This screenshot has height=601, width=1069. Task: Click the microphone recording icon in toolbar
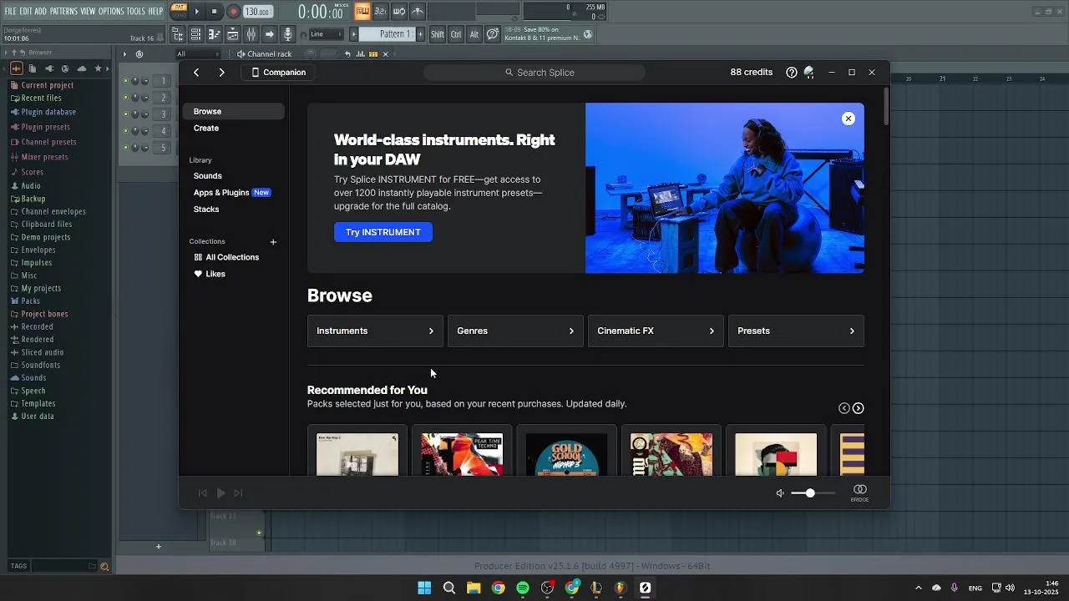point(287,34)
